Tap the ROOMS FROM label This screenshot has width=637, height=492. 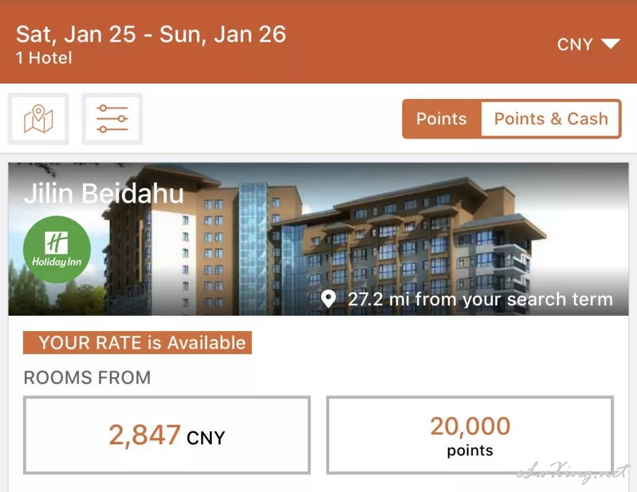point(87,378)
